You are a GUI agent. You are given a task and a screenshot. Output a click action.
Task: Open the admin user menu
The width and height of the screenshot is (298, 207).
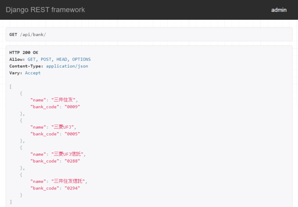(279, 10)
